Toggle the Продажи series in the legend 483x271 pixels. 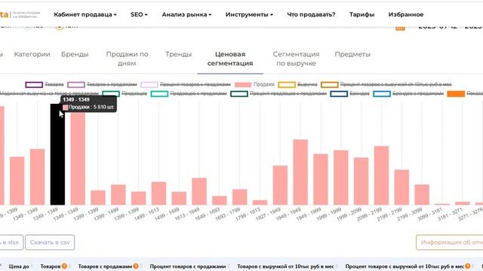(x=254, y=84)
